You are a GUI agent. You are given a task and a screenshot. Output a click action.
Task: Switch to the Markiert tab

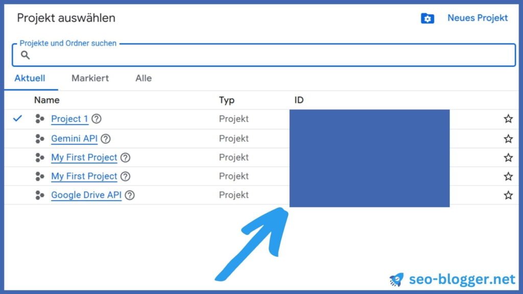click(x=90, y=78)
